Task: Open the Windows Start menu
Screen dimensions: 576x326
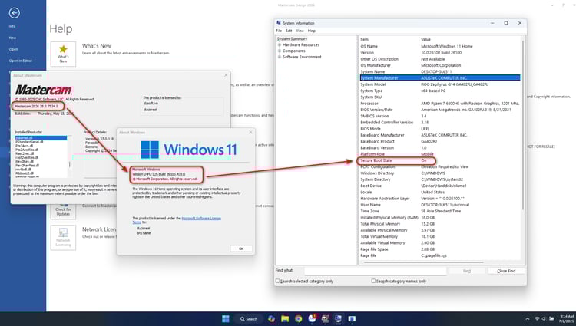Action: click(226, 318)
